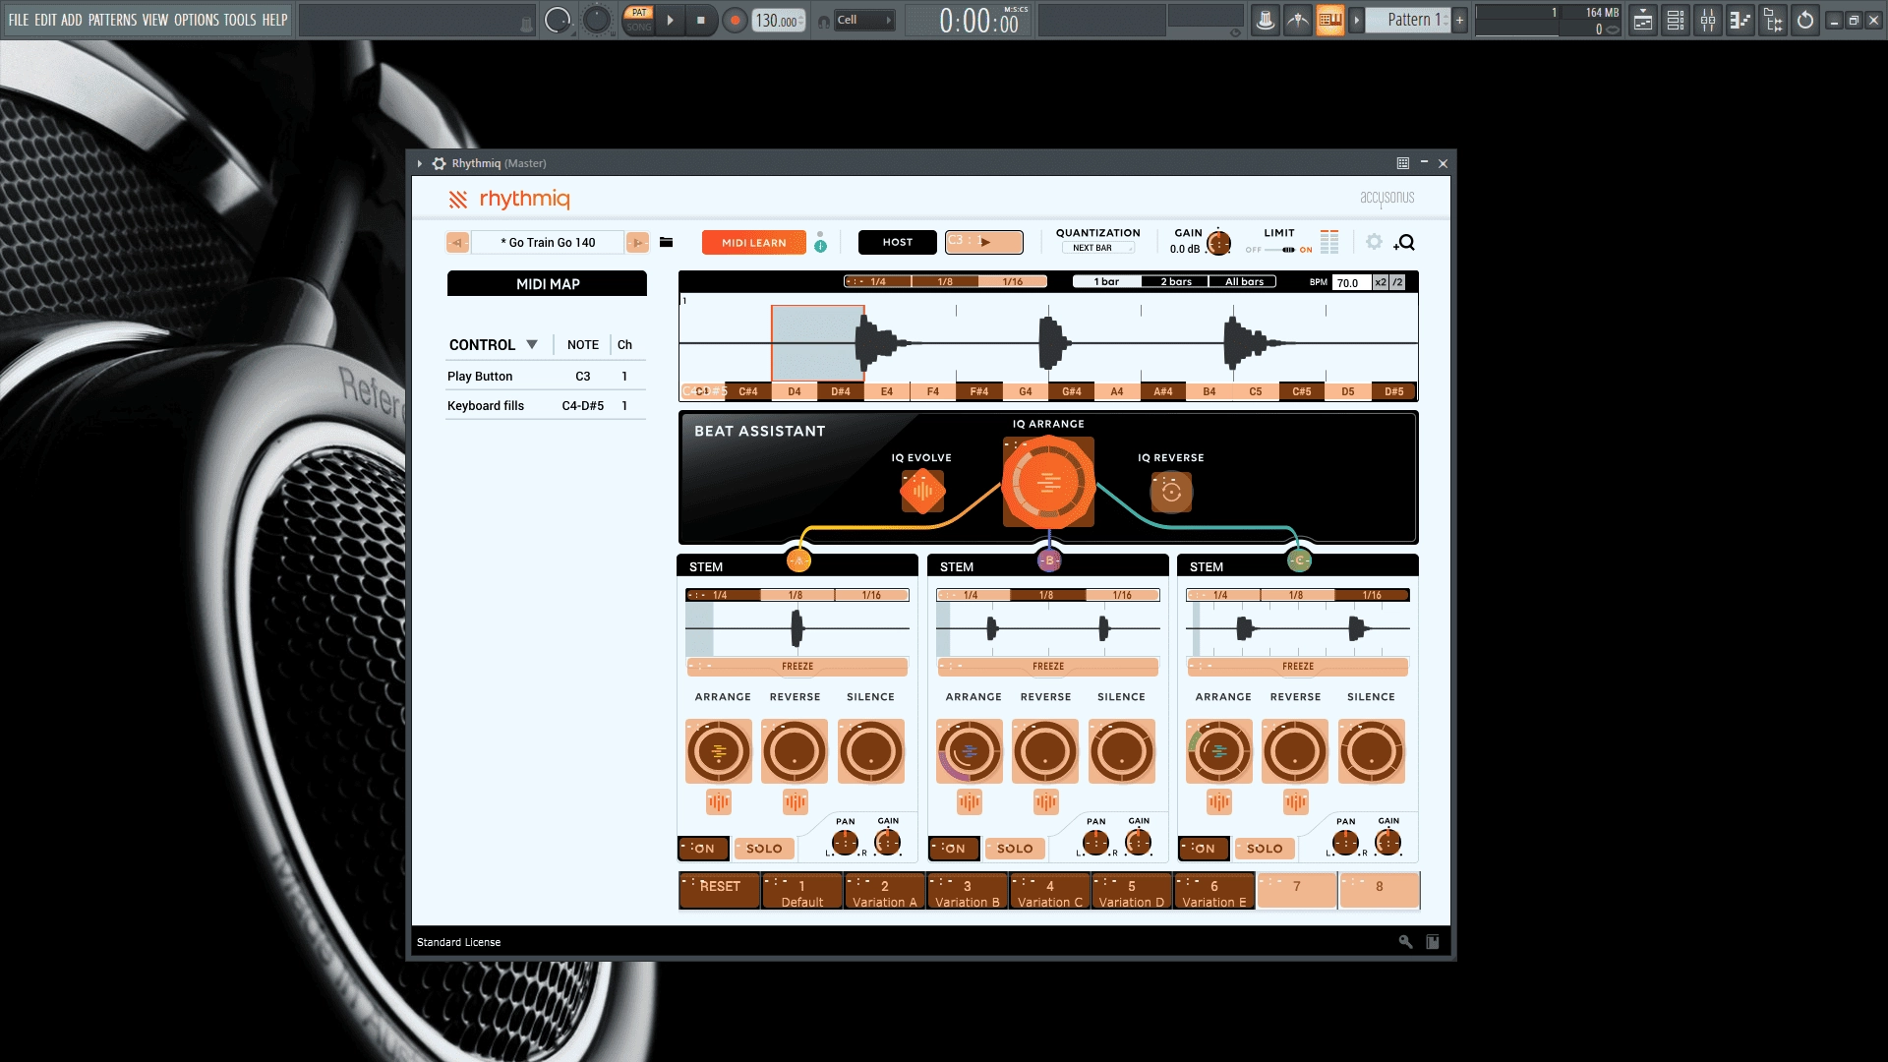The height and width of the screenshot is (1062, 1888).
Task: Expand the Rhythmiq plugin window menu arrow
Action: point(420,163)
